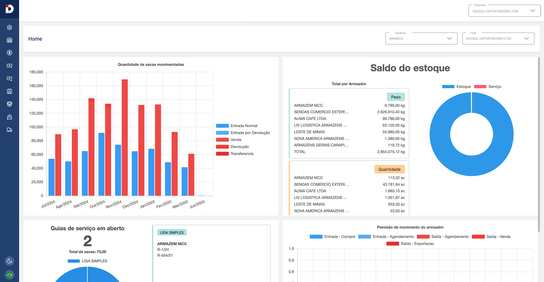Click the Quantidade badge

(389, 169)
